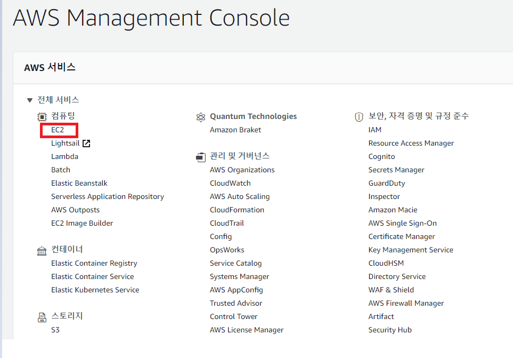Open Amazon Macie
The image size is (513, 358).
pyautogui.click(x=393, y=210)
